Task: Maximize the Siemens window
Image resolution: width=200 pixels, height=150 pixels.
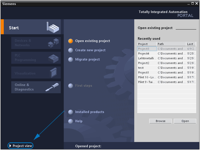Action: (192, 3)
